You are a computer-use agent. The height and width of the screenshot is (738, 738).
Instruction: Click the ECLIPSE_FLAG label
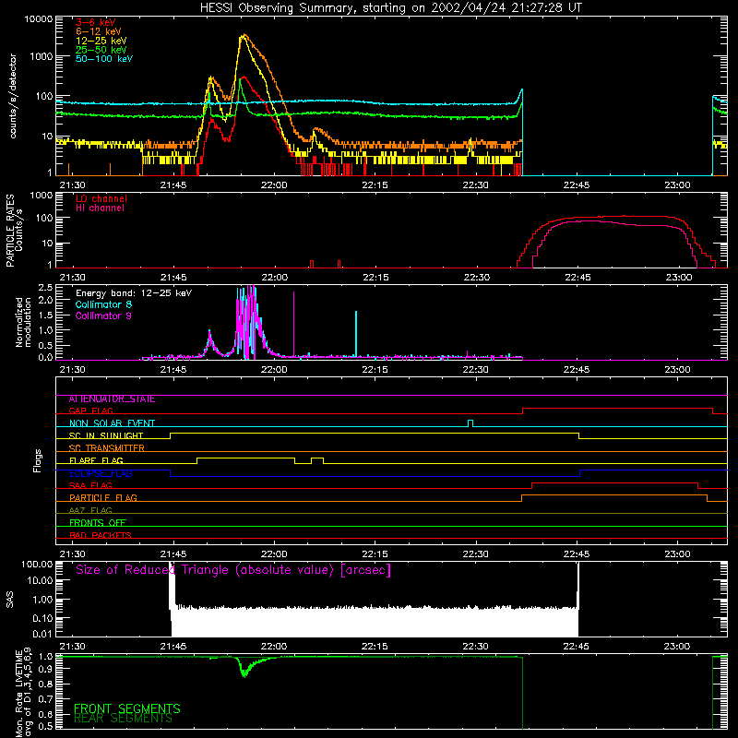click(x=101, y=473)
